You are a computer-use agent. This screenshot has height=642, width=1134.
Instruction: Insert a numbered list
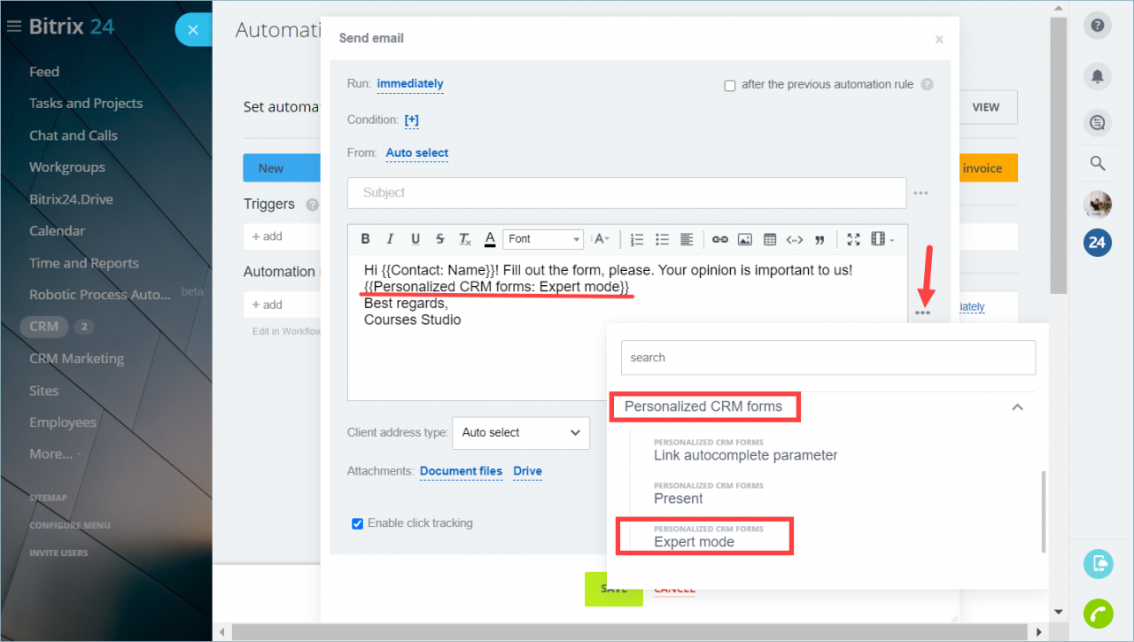pyautogui.click(x=637, y=239)
